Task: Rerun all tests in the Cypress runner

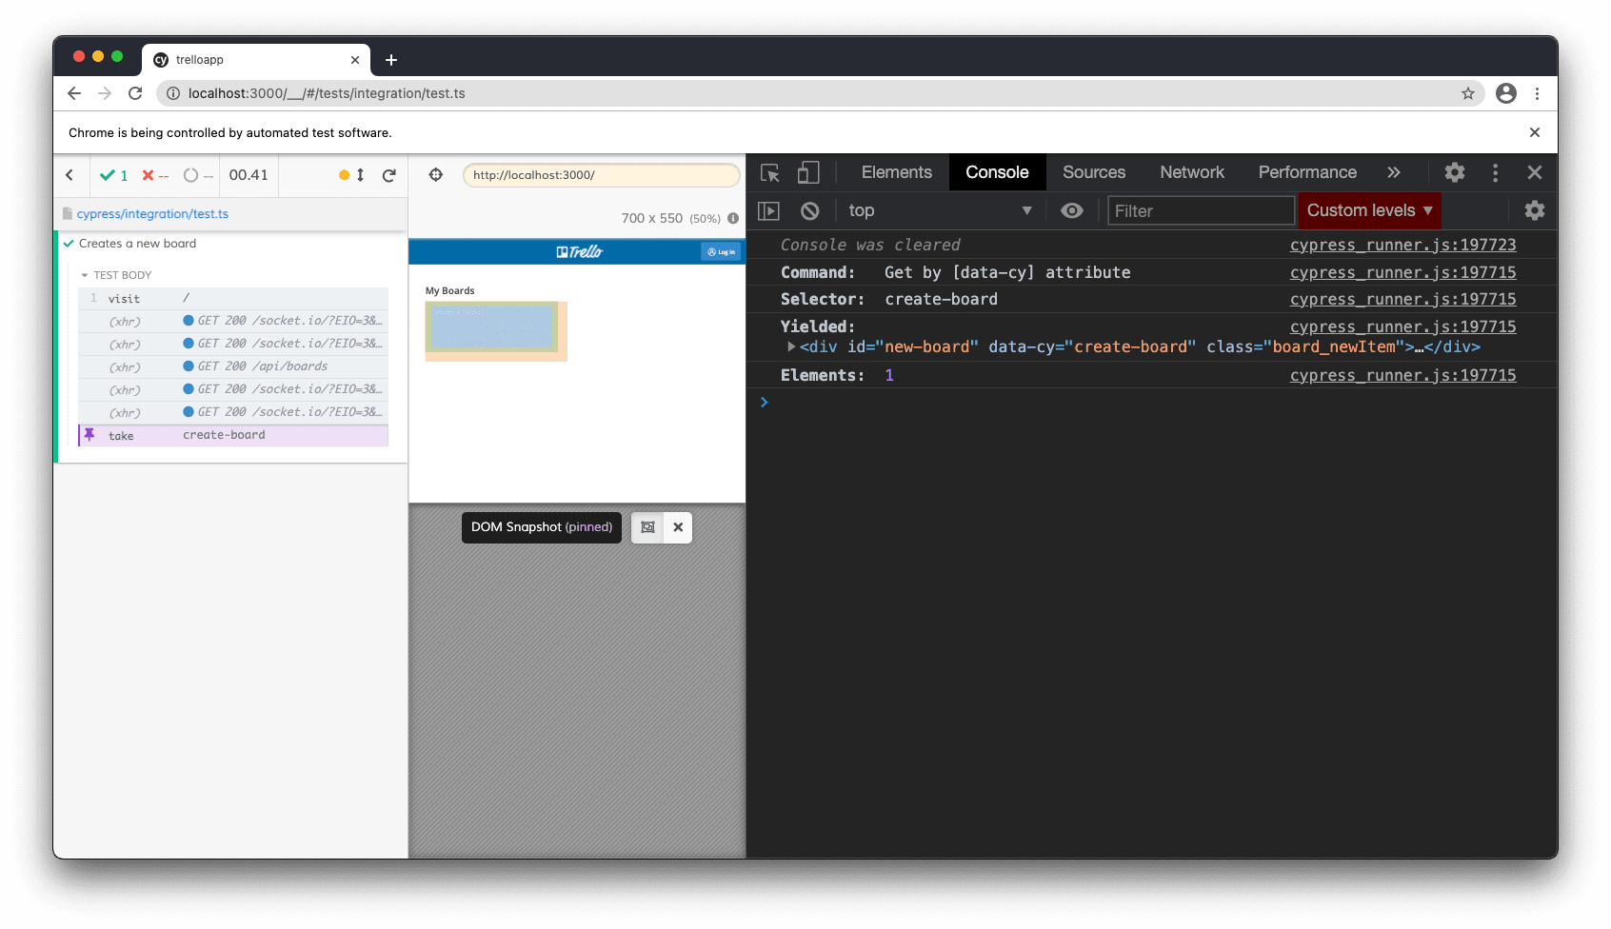Action: tap(388, 175)
